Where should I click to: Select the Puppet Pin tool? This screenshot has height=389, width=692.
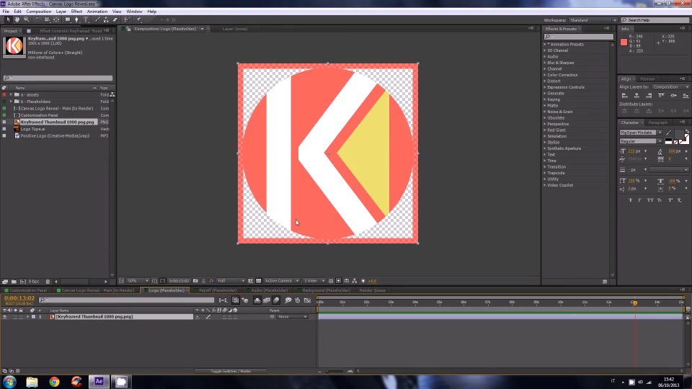pyautogui.click(x=139, y=20)
